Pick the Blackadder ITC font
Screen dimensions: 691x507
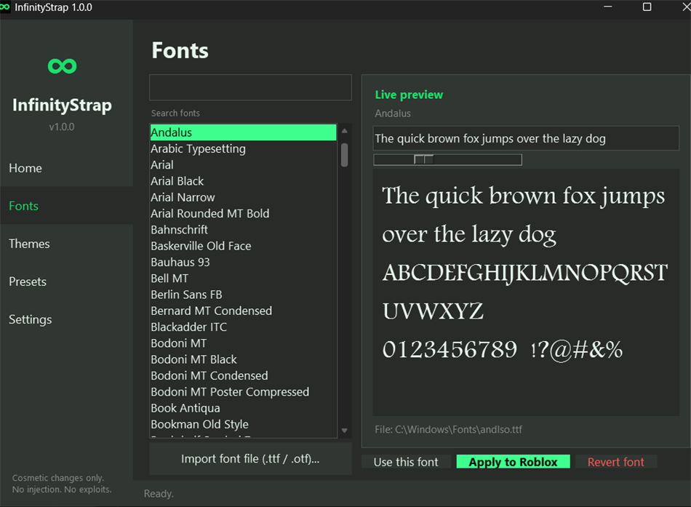(x=243, y=327)
